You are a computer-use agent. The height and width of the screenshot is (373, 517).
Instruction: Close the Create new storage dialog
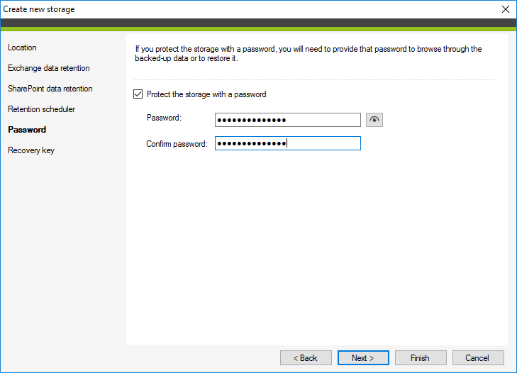click(x=506, y=9)
